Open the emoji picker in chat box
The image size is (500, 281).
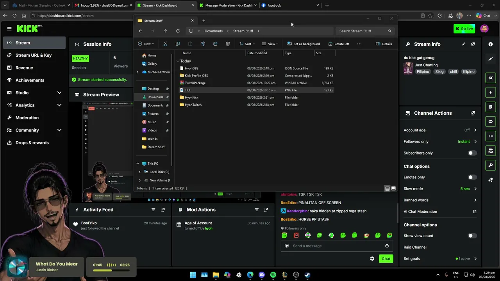pyautogui.click(x=387, y=246)
